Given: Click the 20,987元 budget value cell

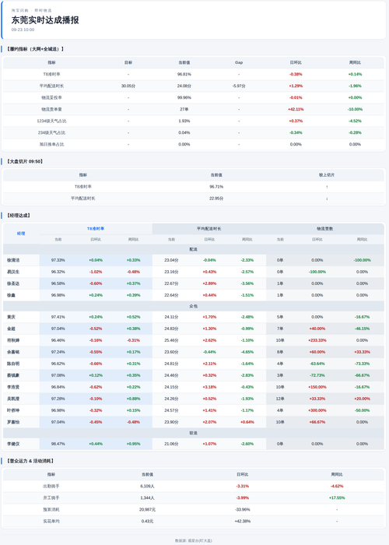Looking at the screenshot, I should (147, 509).
